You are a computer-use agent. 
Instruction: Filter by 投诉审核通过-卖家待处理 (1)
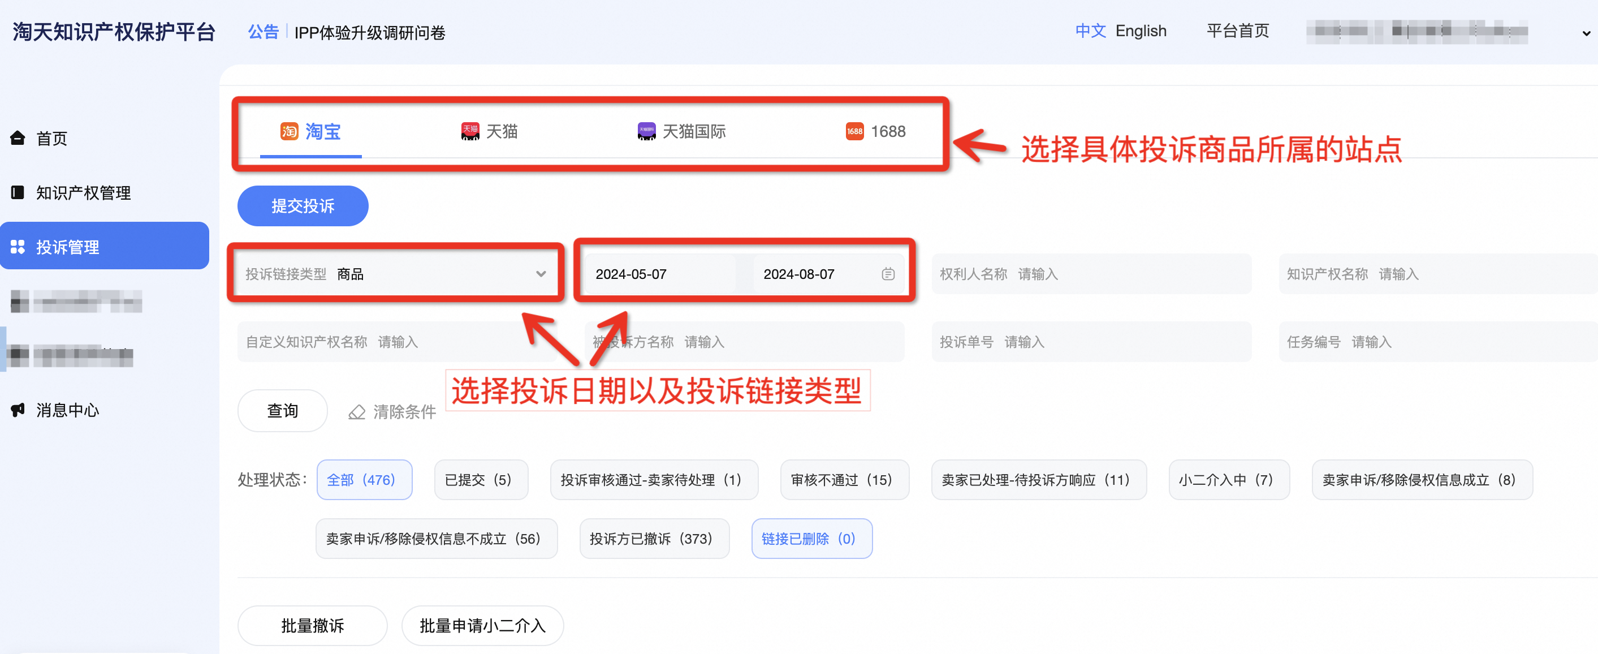coord(654,480)
